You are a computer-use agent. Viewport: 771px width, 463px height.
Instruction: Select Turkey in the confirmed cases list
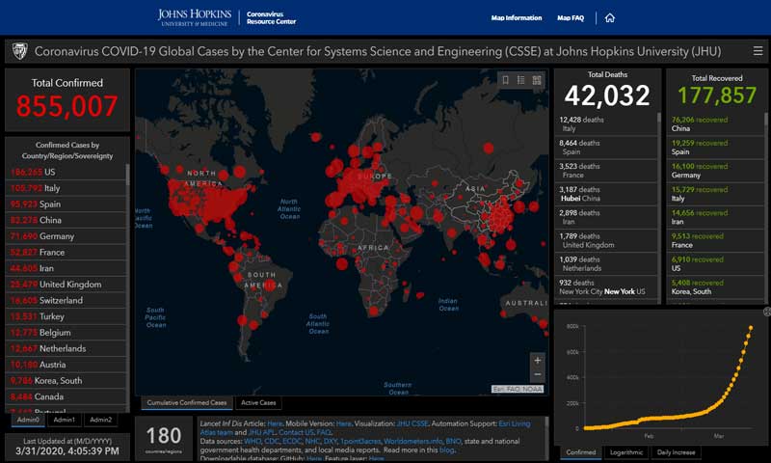click(66, 316)
